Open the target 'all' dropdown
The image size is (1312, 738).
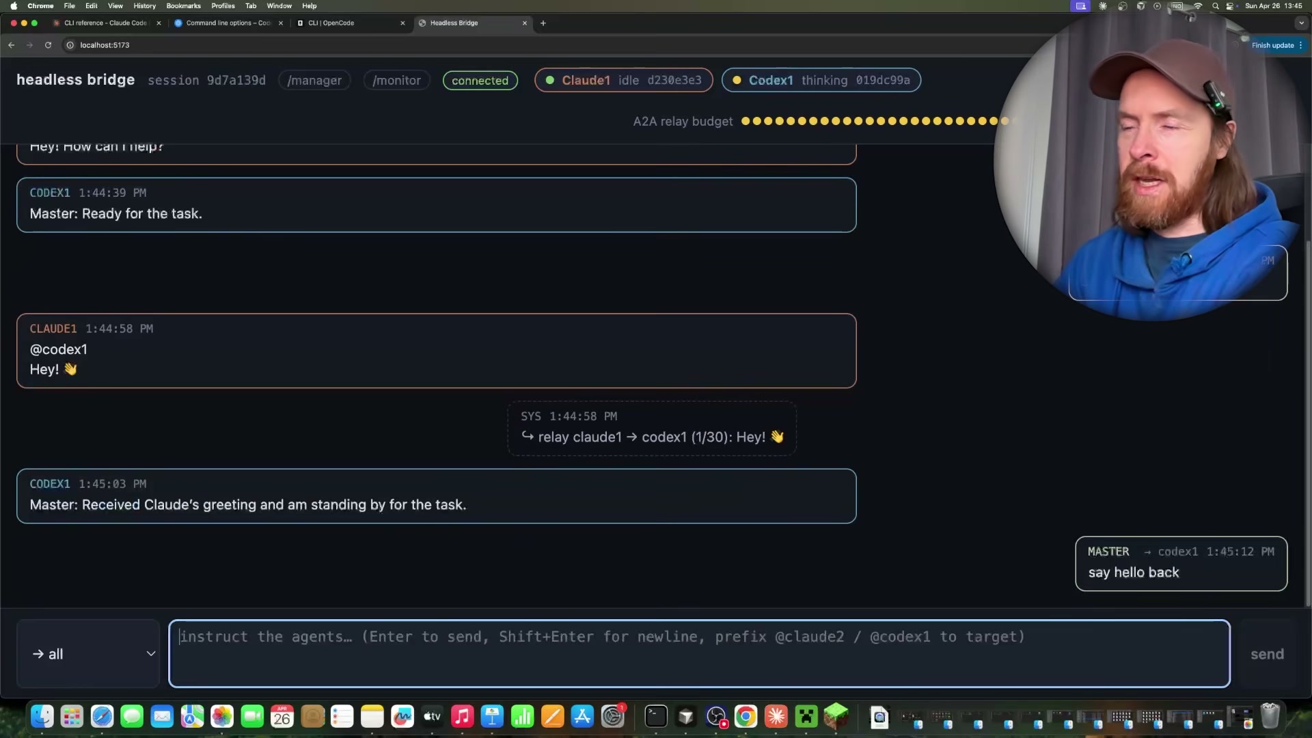(87, 653)
